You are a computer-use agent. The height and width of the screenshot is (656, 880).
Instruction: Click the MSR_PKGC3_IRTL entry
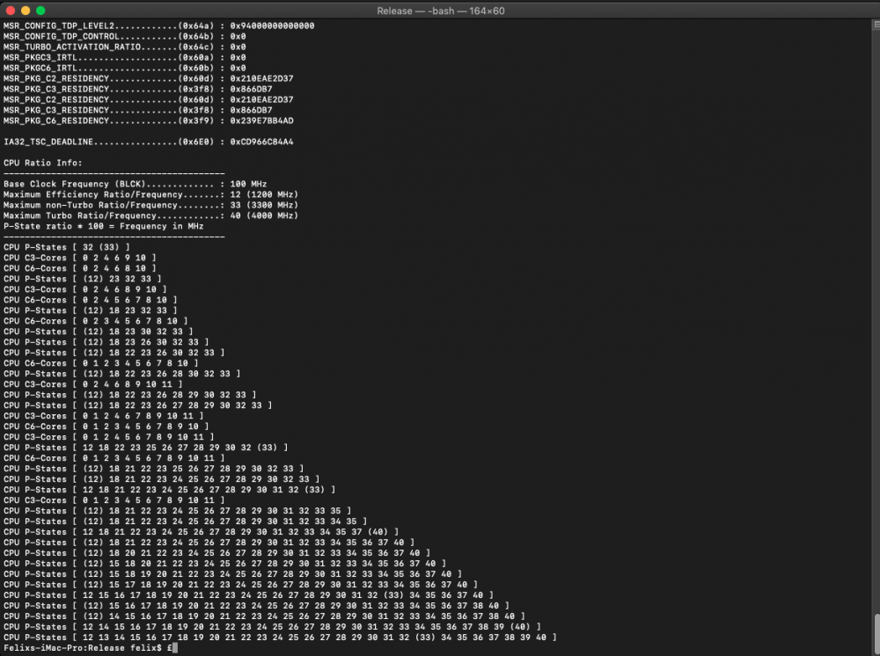[x=125, y=58]
